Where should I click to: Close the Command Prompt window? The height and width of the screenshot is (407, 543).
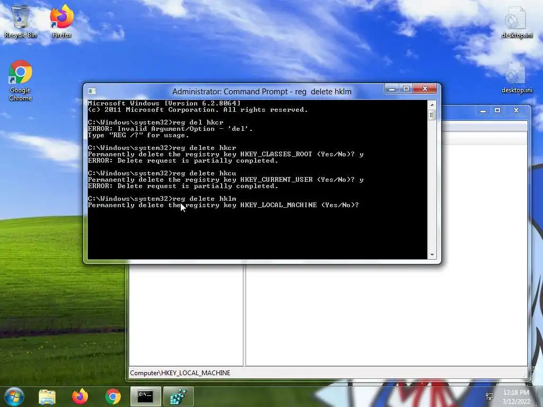tap(426, 89)
